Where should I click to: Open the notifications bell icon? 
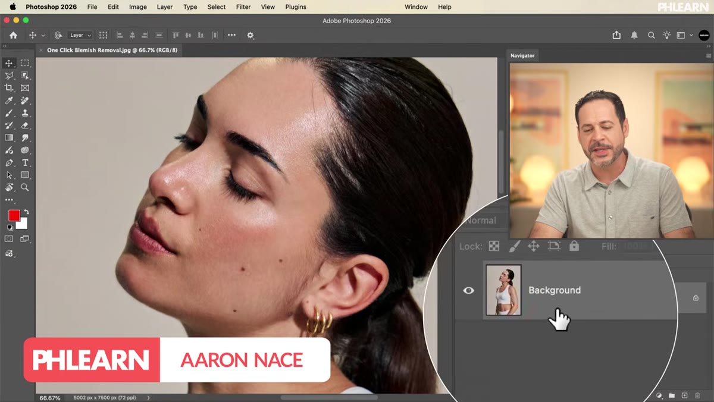click(634, 35)
